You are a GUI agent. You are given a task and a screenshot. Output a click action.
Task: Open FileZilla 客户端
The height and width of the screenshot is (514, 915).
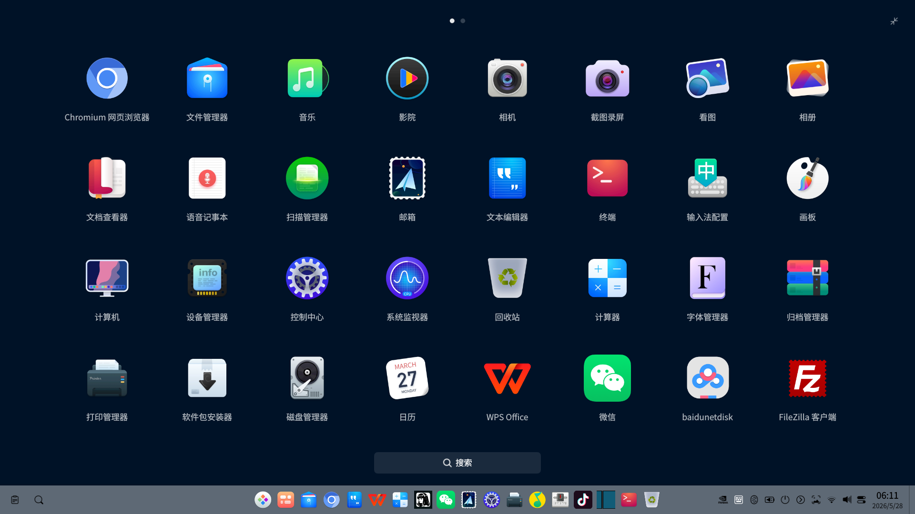point(807,378)
